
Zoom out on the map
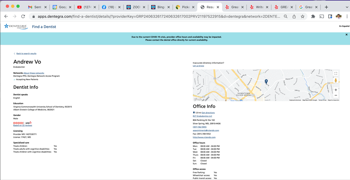336,95
